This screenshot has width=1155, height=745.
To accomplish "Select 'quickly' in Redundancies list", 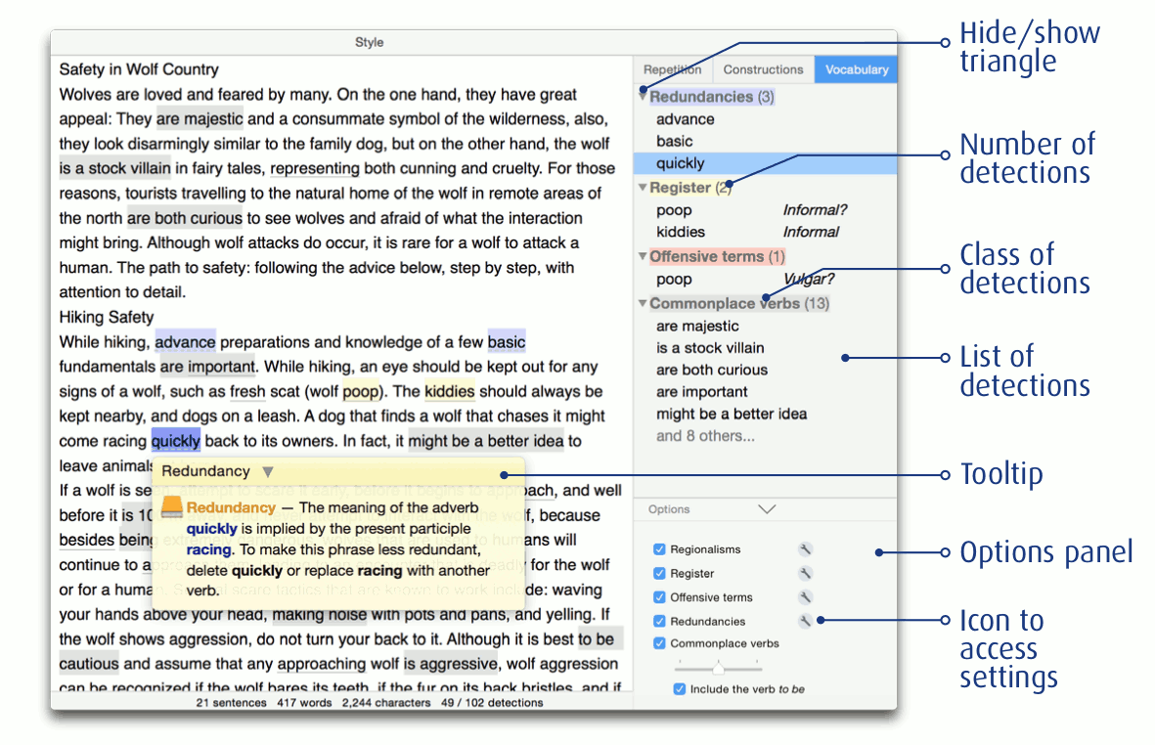I will point(766,163).
